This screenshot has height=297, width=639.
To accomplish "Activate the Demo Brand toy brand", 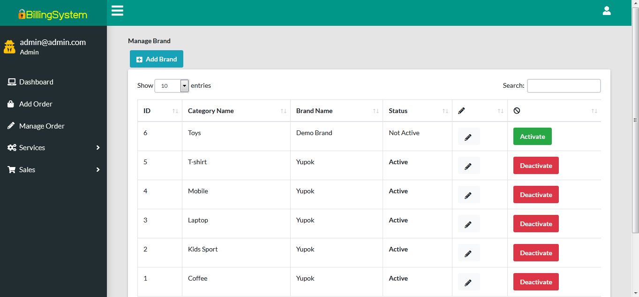I will coord(532,136).
